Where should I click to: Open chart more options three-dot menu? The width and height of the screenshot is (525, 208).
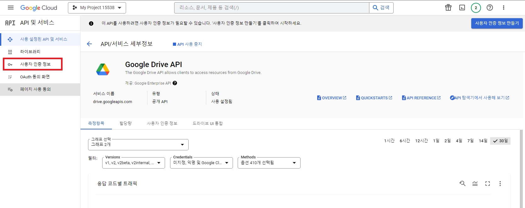(500, 184)
